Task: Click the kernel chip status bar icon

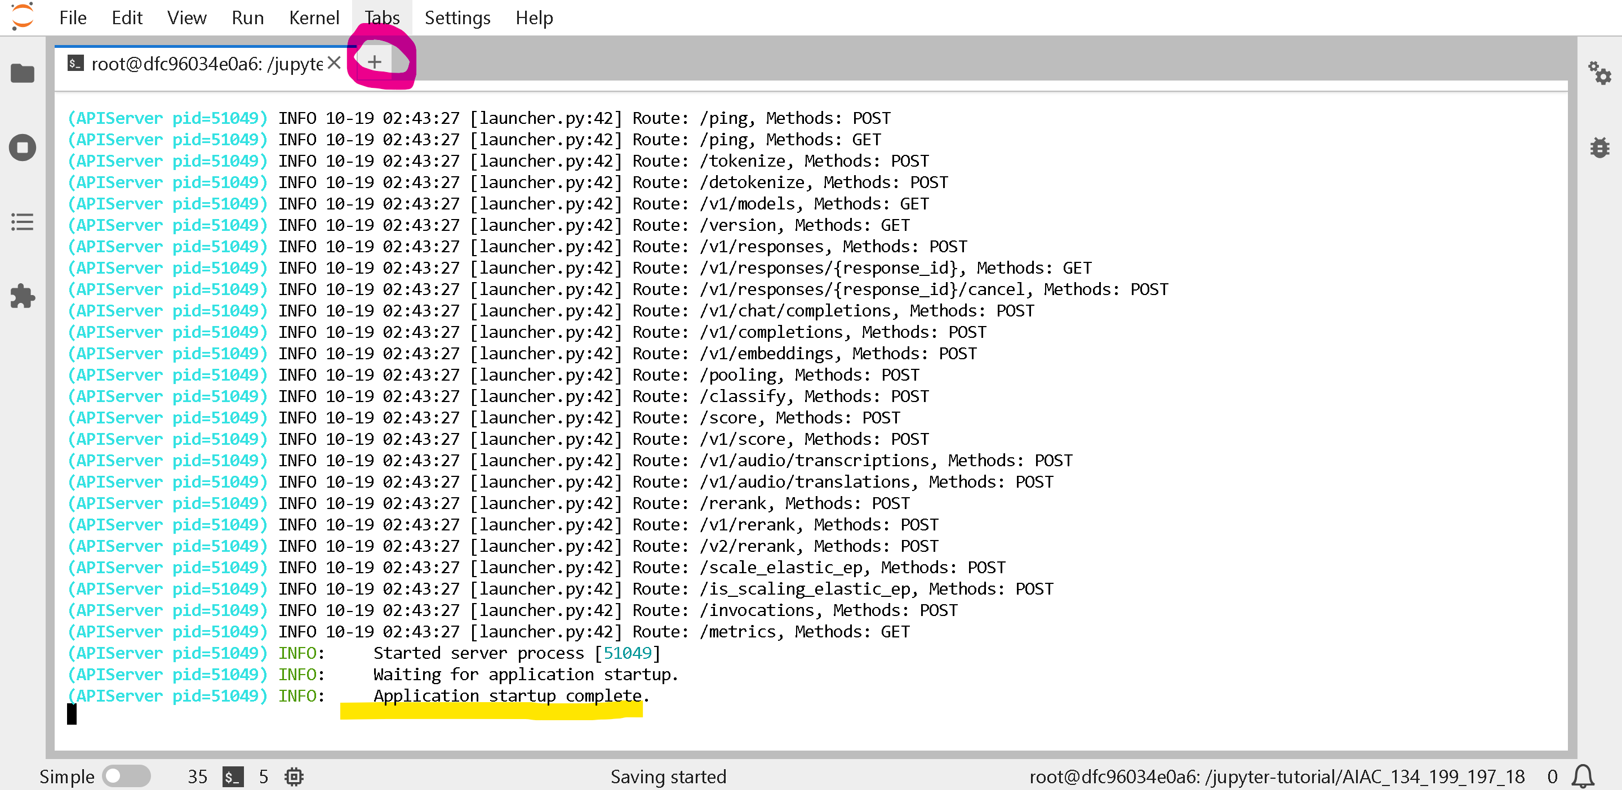Action: [294, 777]
